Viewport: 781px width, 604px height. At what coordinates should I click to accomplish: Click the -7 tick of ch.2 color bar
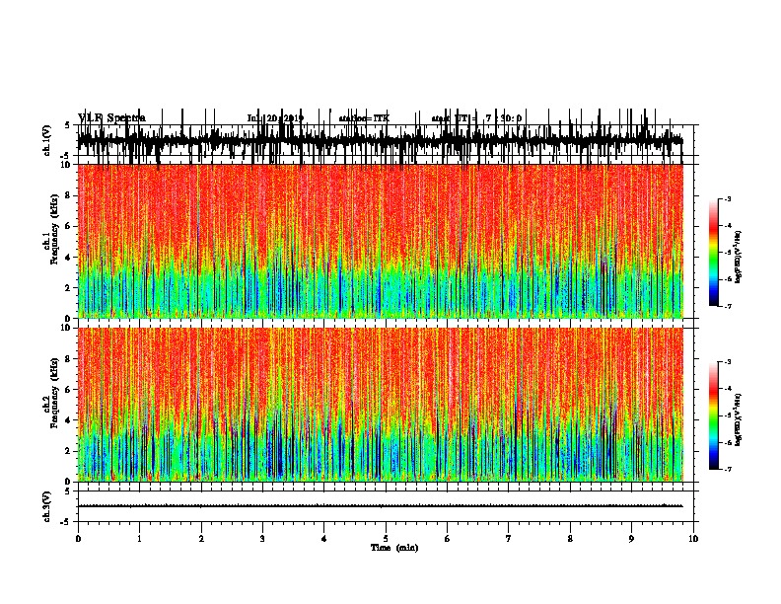point(727,469)
